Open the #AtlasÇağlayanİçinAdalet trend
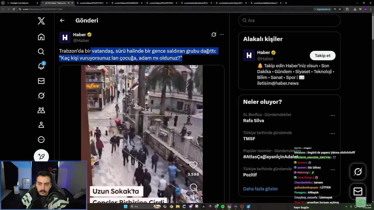Image resolution: width=374 pixels, height=210 pixels. (x=271, y=157)
